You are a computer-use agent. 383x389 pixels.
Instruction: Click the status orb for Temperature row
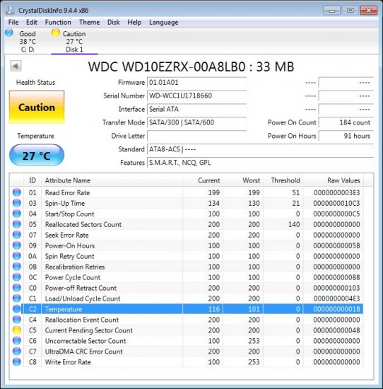17,309
